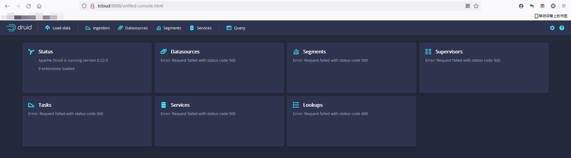Image resolution: width=571 pixels, height=158 pixels.
Task: Click the shield tracking protection icon
Action: tap(84, 6)
